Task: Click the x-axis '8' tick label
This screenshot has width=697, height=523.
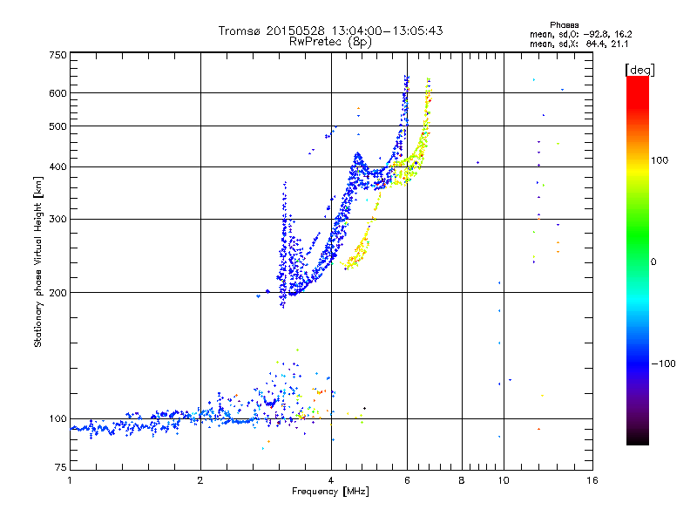Action: pos(462,480)
